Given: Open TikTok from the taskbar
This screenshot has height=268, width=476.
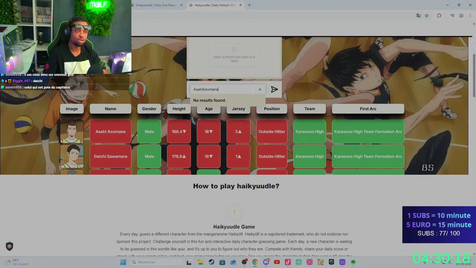Looking at the screenshot, I should tap(287, 262).
